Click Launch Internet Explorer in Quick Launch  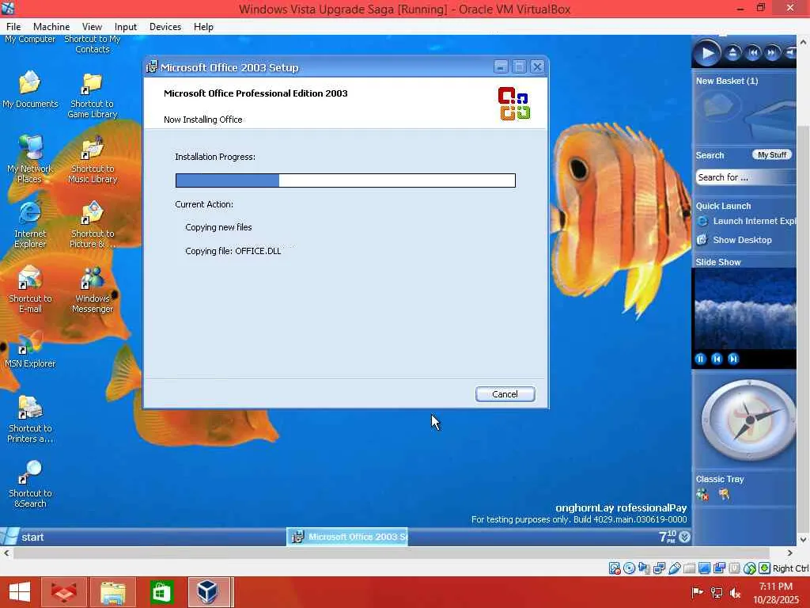pyautogui.click(x=754, y=222)
